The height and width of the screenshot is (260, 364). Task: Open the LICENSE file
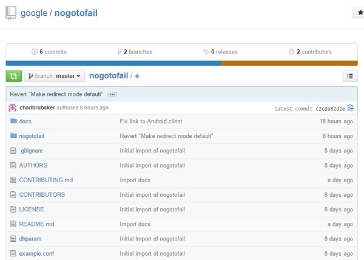pos(32,210)
